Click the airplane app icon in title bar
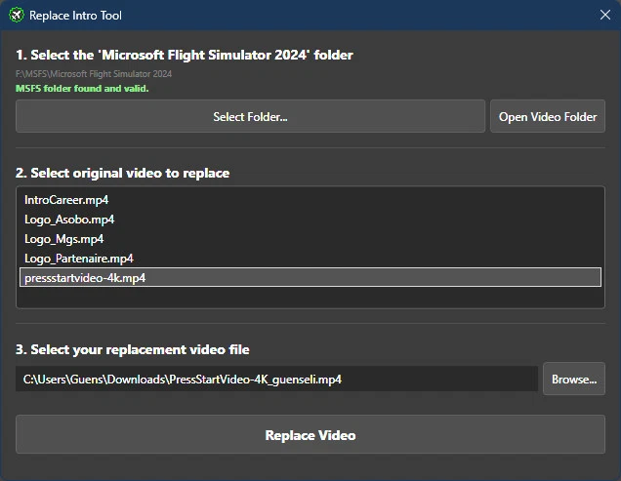 coord(17,16)
